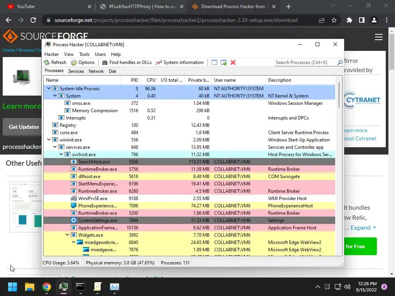Open Options from the toolbar
395x296 pixels.
coord(83,62)
